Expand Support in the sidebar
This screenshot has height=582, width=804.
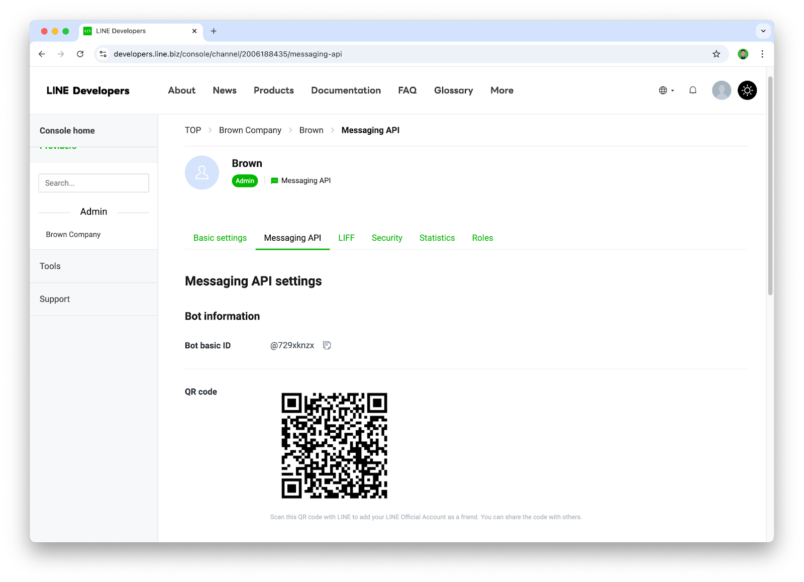pyautogui.click(x=94, y=299)
